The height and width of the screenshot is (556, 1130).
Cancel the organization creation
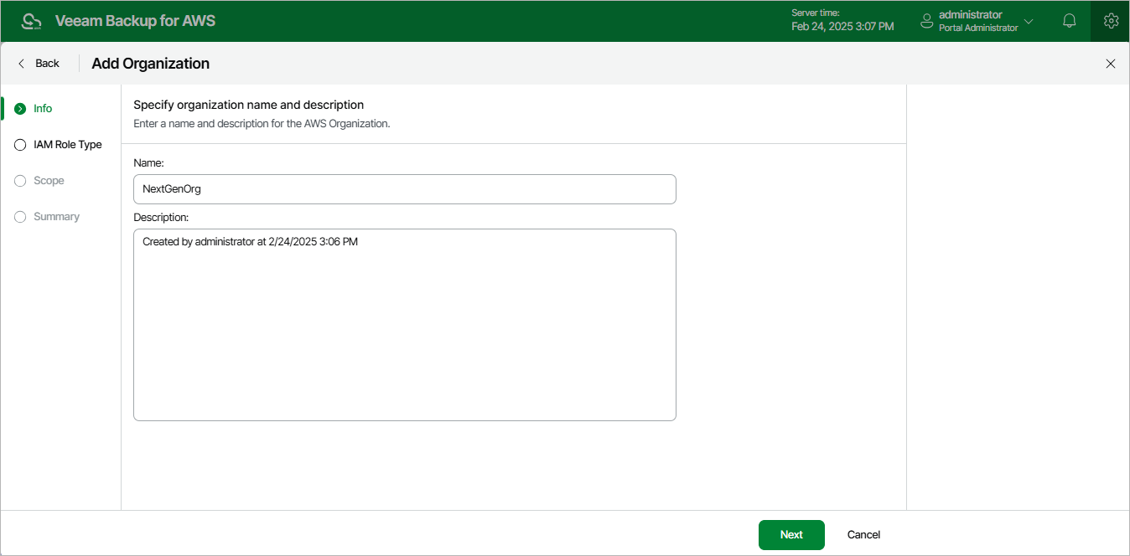coord(863,534)
